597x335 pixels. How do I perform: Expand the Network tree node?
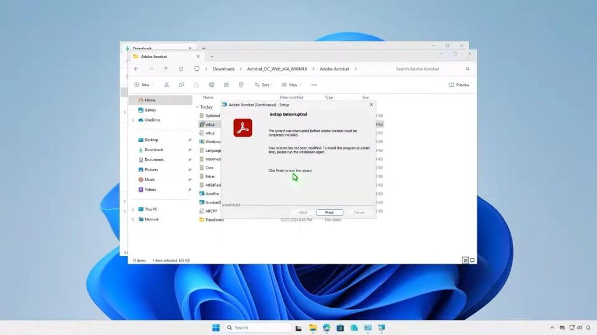(133, 219)
